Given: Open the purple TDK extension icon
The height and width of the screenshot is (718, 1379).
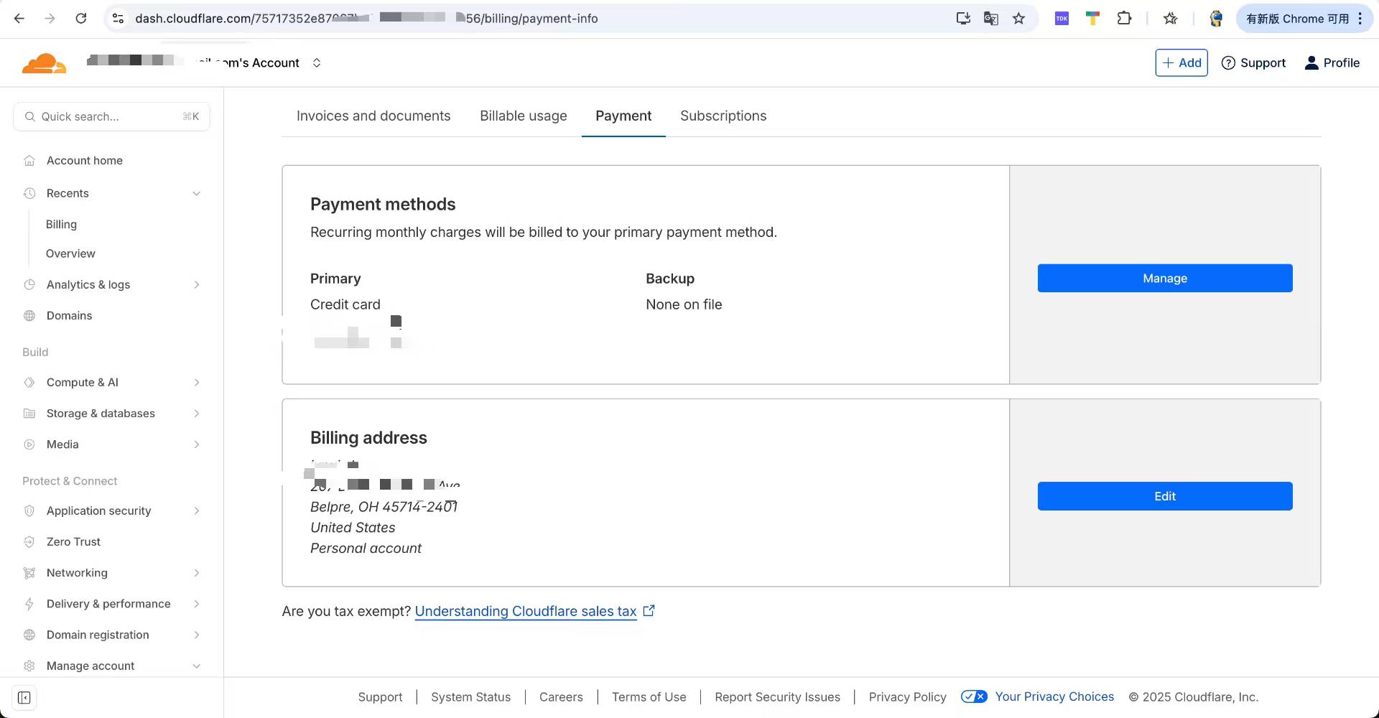Looking at the screenshot, I should 1062,19.
